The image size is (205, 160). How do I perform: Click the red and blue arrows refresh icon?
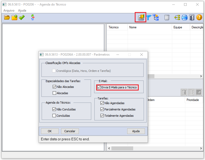point(33,17)
